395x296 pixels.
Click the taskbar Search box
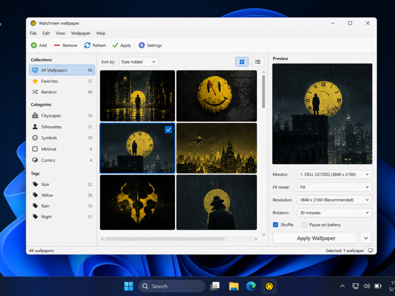point(171,286)
